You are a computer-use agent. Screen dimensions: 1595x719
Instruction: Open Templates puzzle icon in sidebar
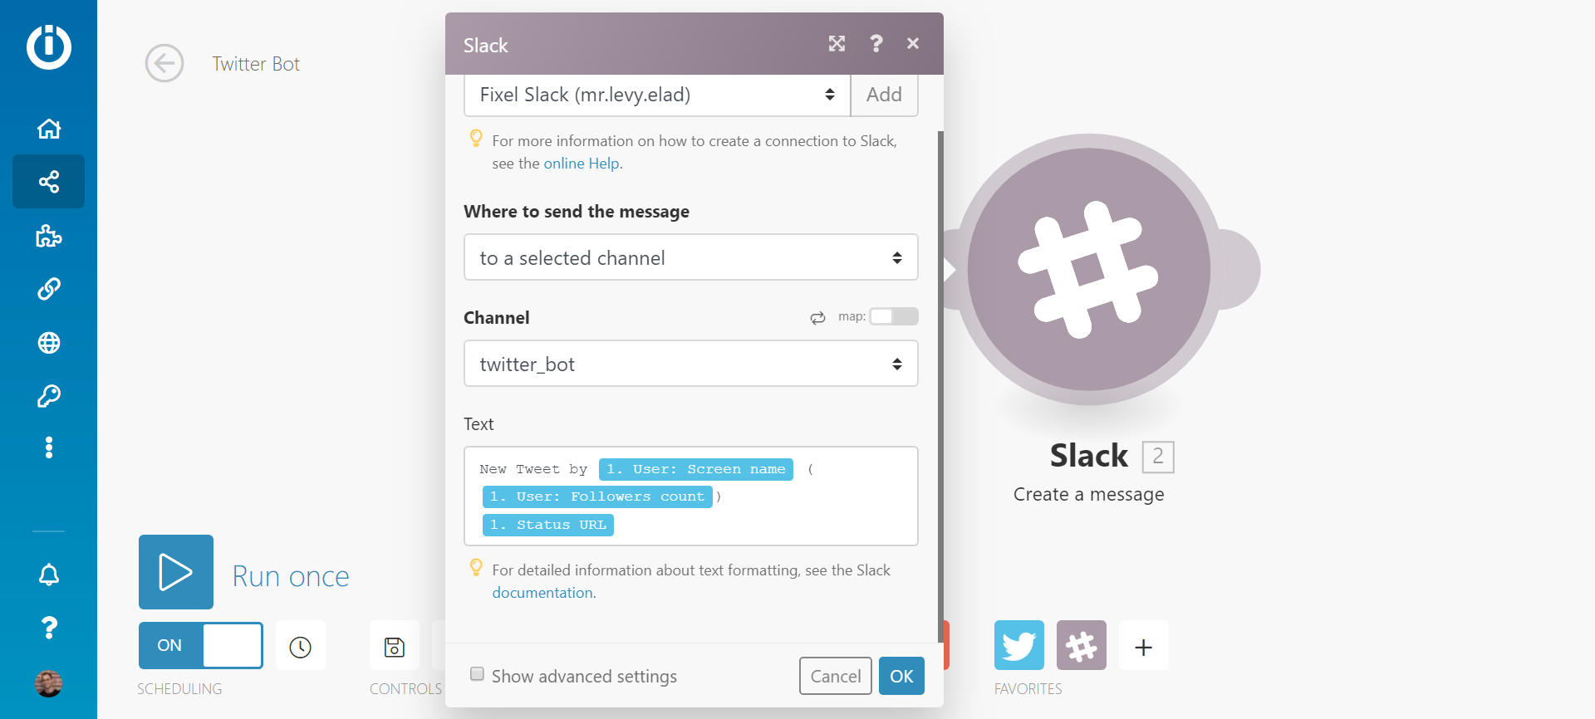pos(49,236)
